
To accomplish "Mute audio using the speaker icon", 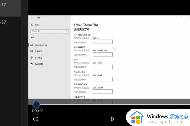I will 35,119.
